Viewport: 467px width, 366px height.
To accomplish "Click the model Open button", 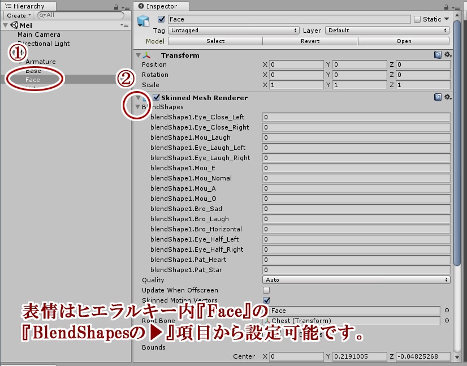I will pyautogui.click(x=404, y=41).
